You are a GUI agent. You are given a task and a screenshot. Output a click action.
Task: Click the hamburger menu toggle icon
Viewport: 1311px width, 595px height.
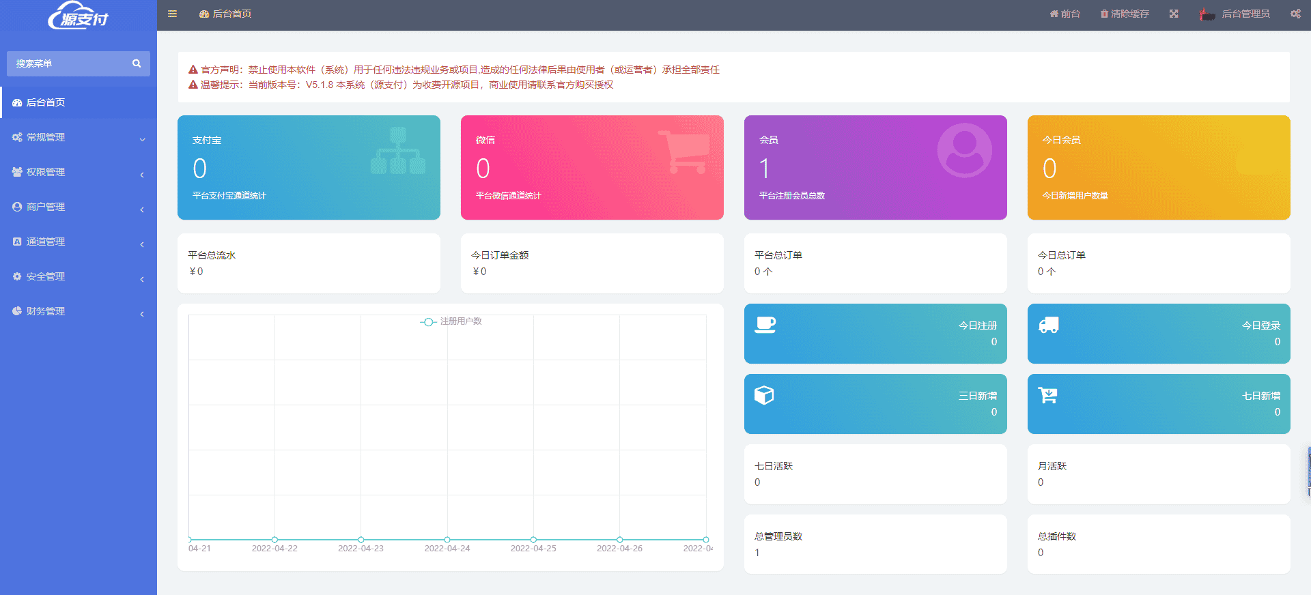coord(172,14)
